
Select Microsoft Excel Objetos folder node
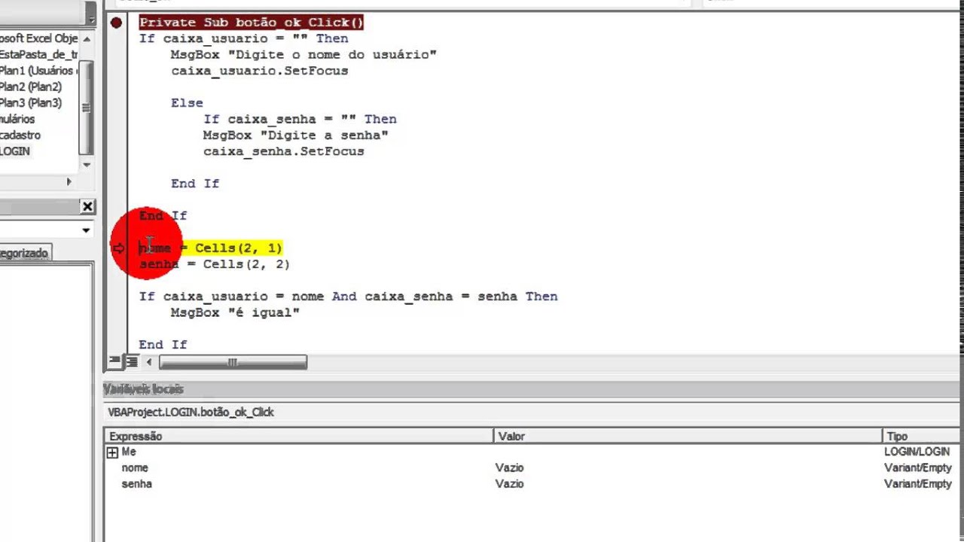click(38, 38)
